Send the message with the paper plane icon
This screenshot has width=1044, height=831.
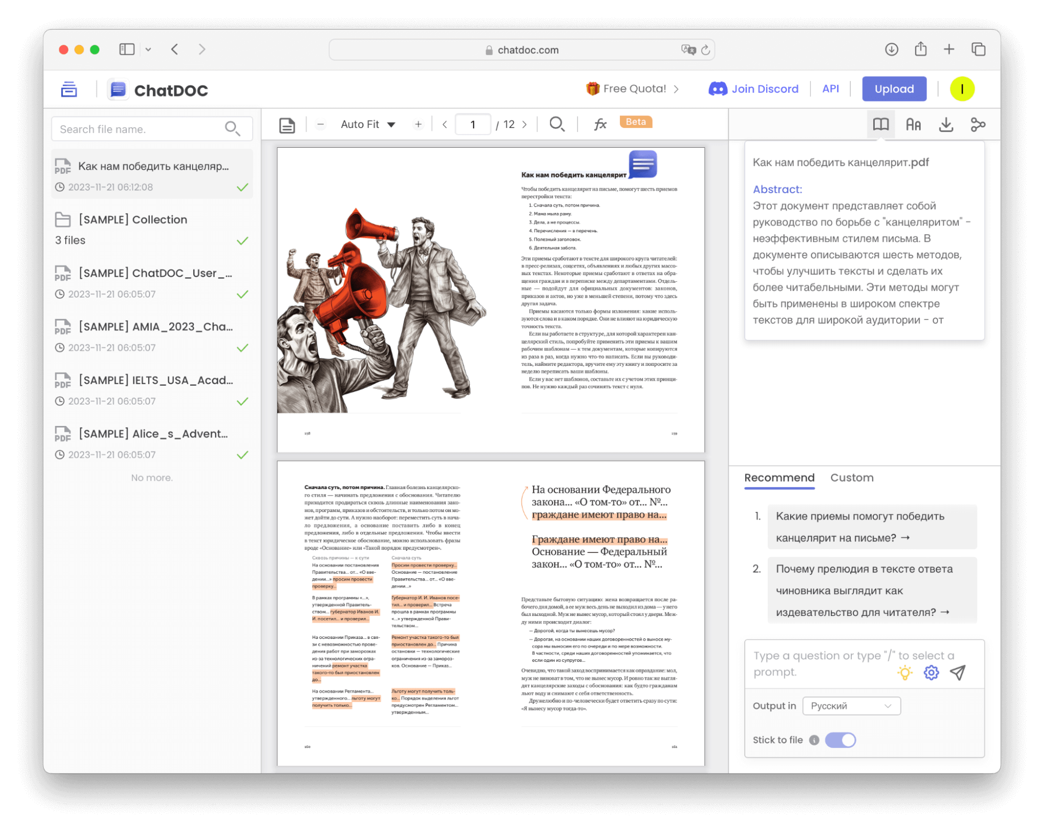957,673
